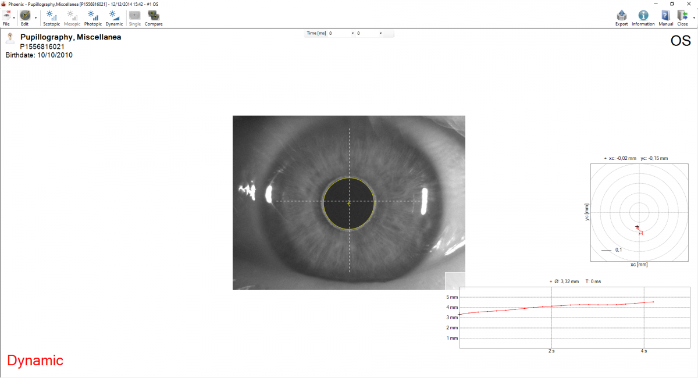
Task: Click the patient profile icon
Action: point(10,38)
